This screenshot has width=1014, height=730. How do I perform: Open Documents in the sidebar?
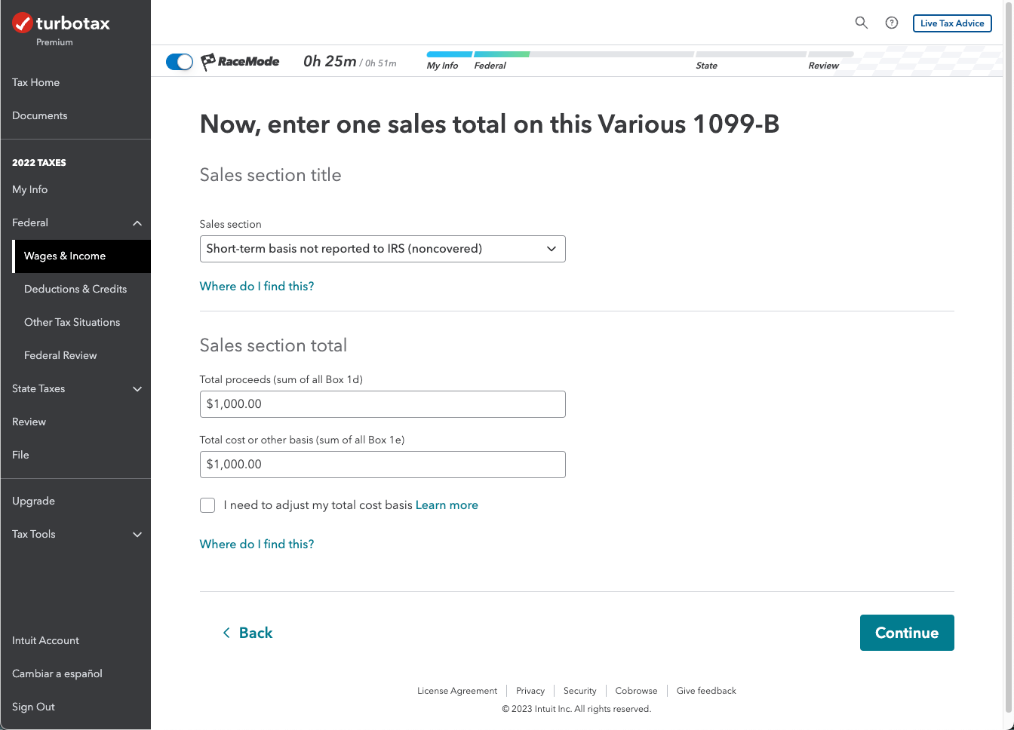[x=40, y=115]
